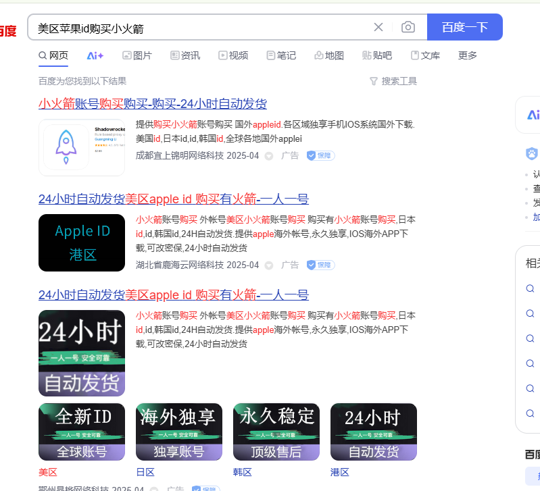
Task: Click the 全新ID 全球账号 image
Action: click(82, 432)
